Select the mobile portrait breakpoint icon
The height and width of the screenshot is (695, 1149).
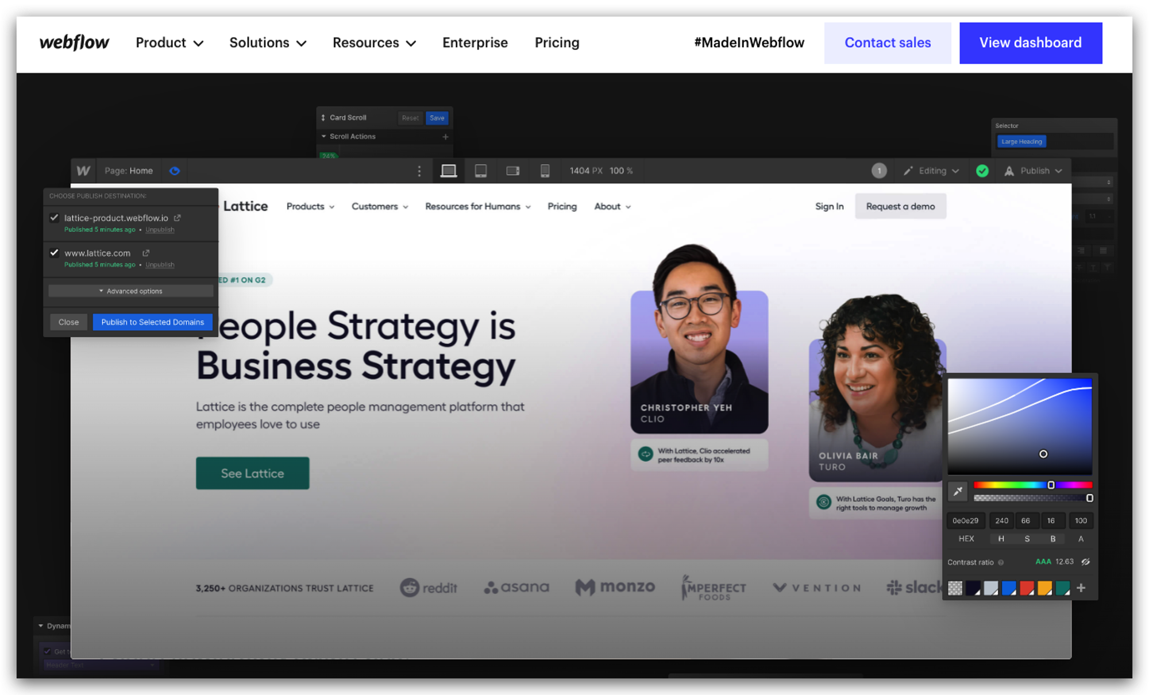pyautogui.click(x=545, y=171)
